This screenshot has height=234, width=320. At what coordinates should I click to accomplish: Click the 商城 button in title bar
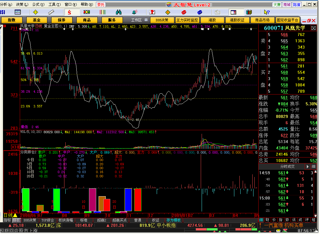tap(287, 4)
